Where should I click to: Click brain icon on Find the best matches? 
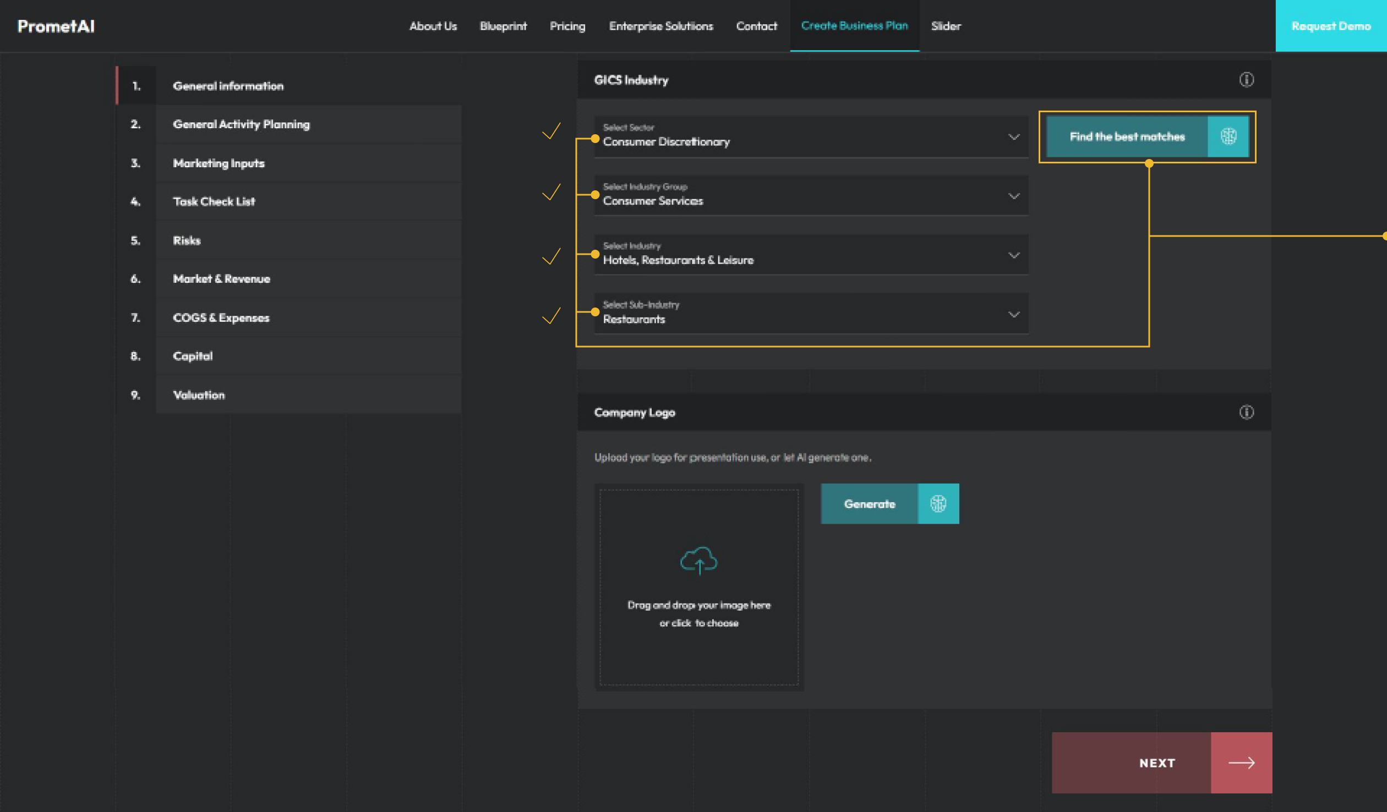click(1228, 136)
